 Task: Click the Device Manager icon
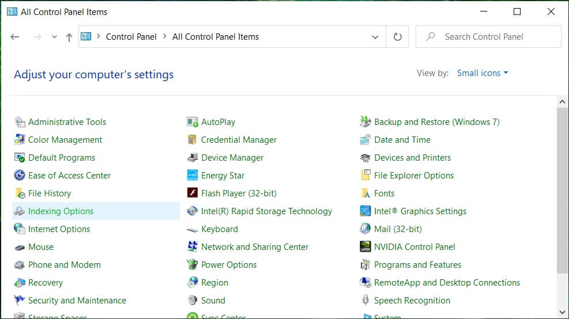point(193,158)
